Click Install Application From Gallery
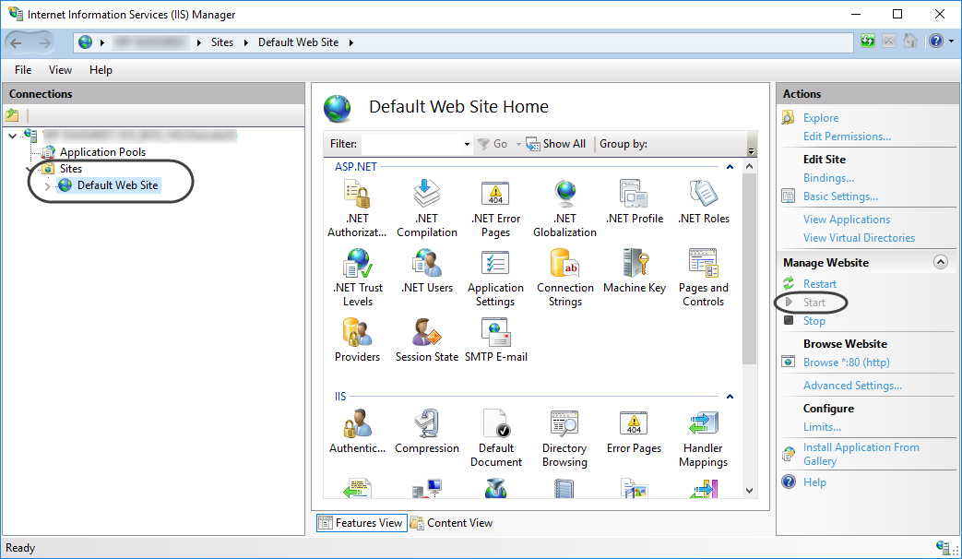The height and width of the screenshot is (559, 962). point(861,454)
